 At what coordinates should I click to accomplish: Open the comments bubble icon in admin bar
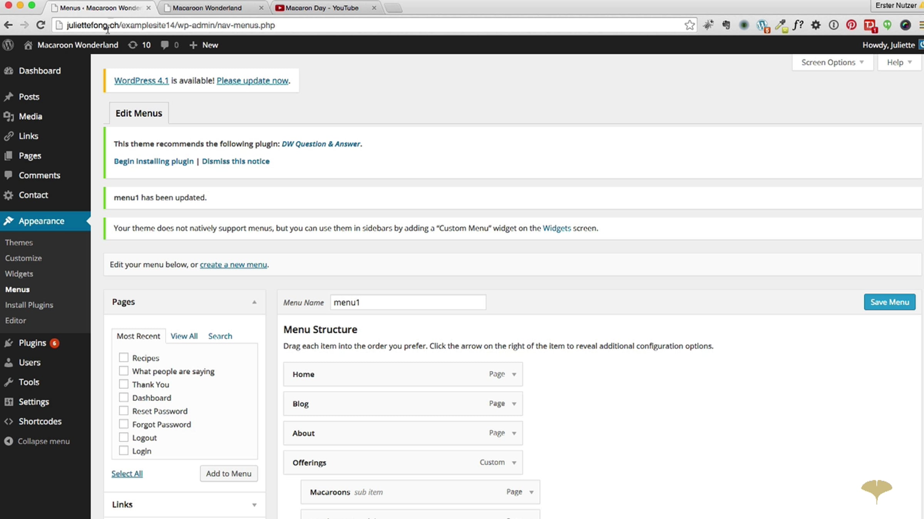165,45
